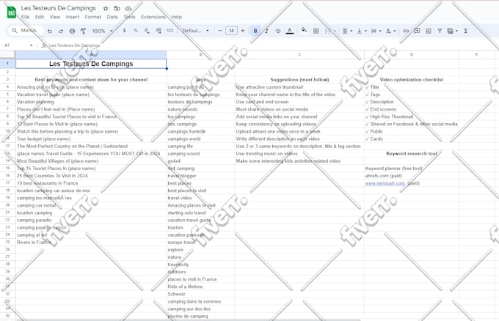499x321 pixels.
Task: Open horizontal align dropdown
Action: tap(347, 31)
